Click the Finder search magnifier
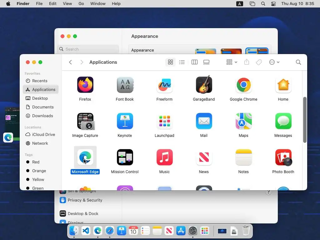 298,62
